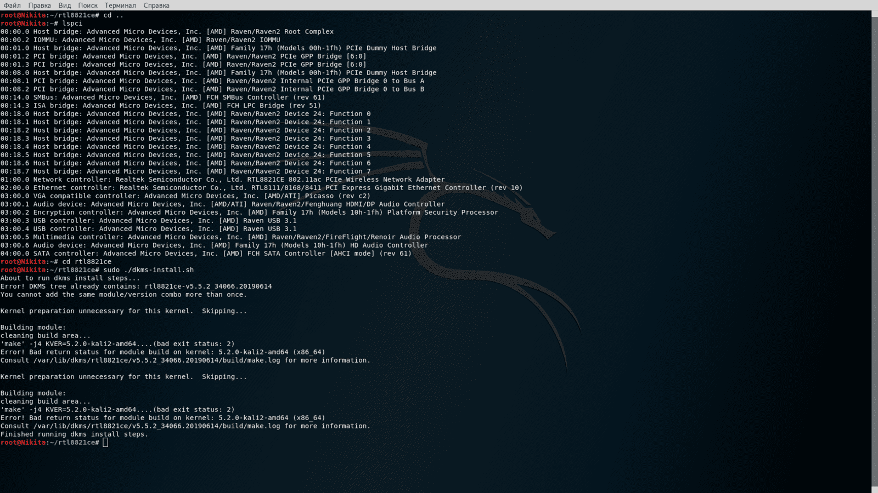Open the Поиск menu
The height and width of the screenshot is (493, 878).
[x=88, y=5]
